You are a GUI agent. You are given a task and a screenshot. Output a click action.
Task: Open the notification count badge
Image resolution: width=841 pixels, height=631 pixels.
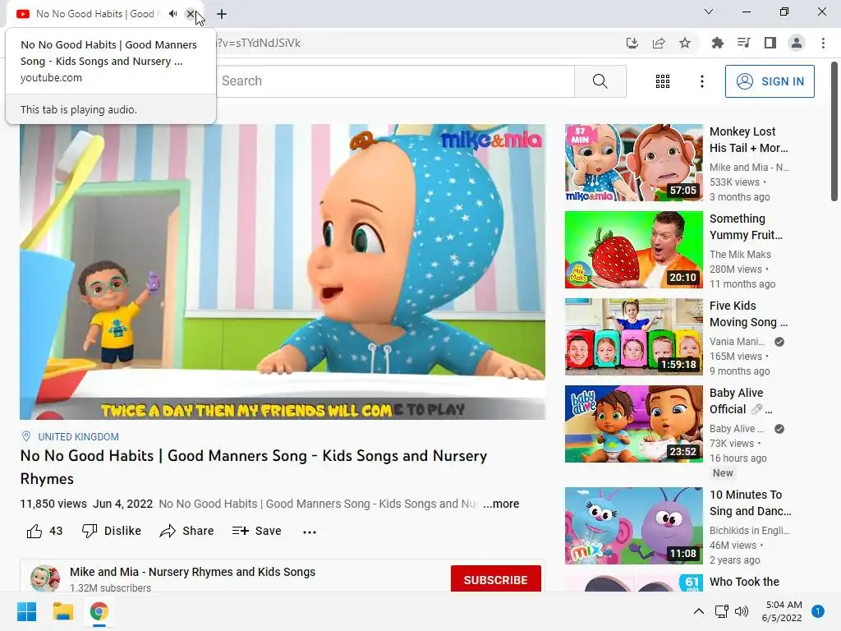818,611
